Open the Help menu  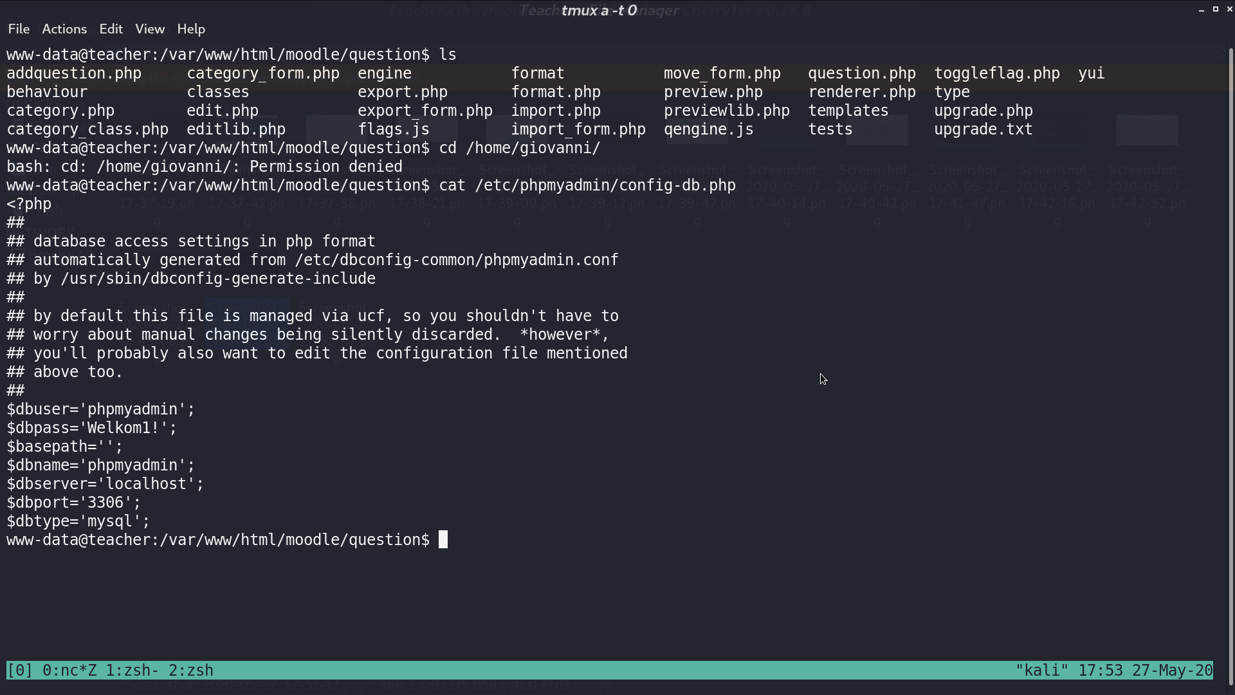tap(191, 29)
